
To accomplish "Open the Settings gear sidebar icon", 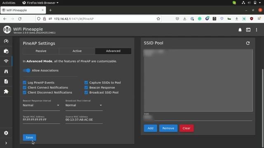I will [x=6, y=133].
